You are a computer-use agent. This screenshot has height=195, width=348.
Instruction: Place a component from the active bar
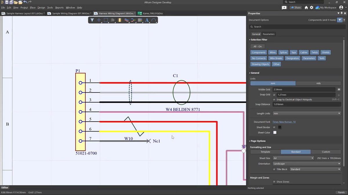point(119,20)
